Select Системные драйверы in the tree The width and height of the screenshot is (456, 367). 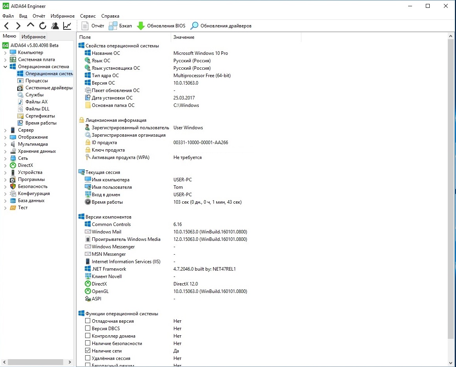49,88
